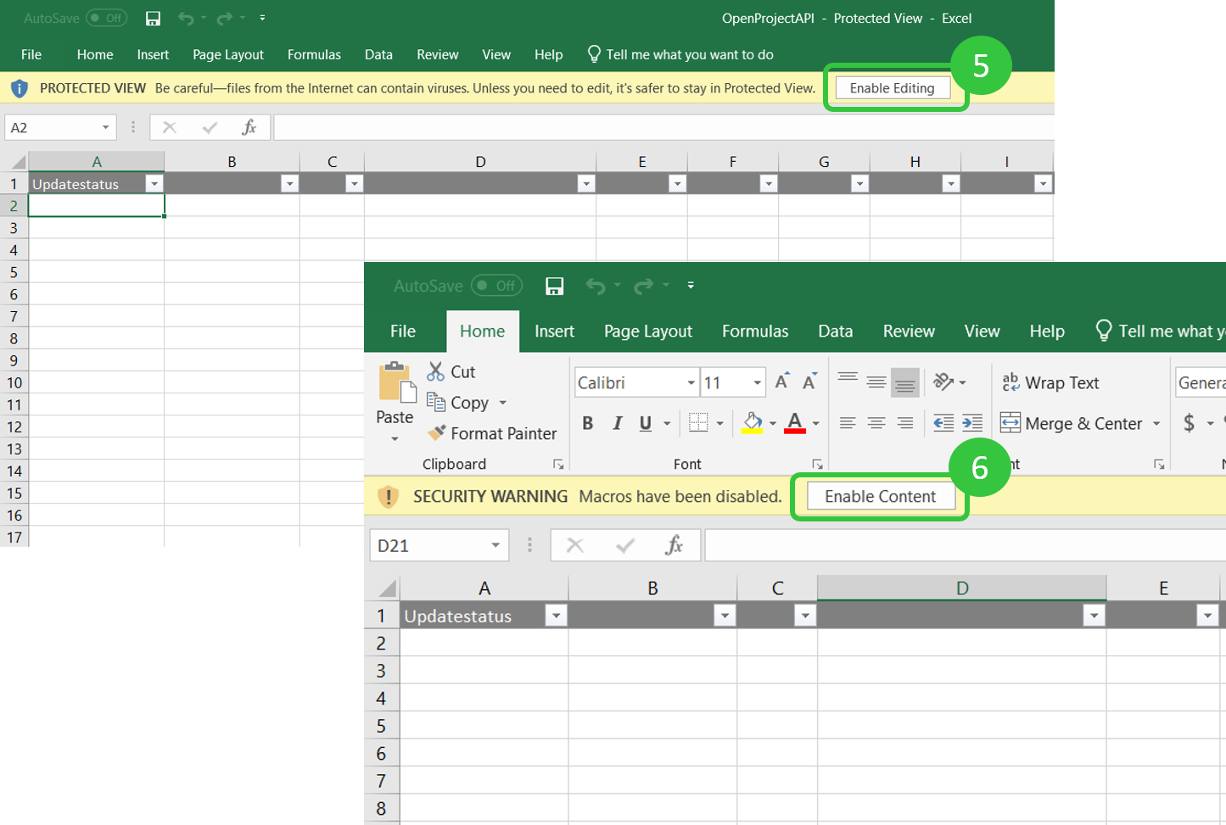
Task: Click Format Painter
Action: click(x=492, y=433)
